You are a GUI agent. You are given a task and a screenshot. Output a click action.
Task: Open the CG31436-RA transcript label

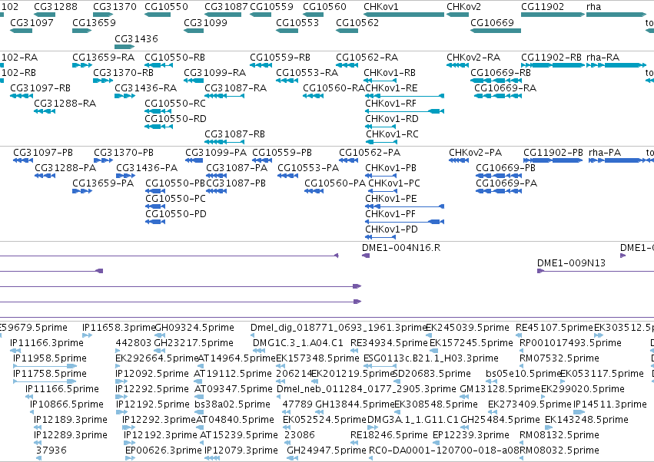click(146, 88)
